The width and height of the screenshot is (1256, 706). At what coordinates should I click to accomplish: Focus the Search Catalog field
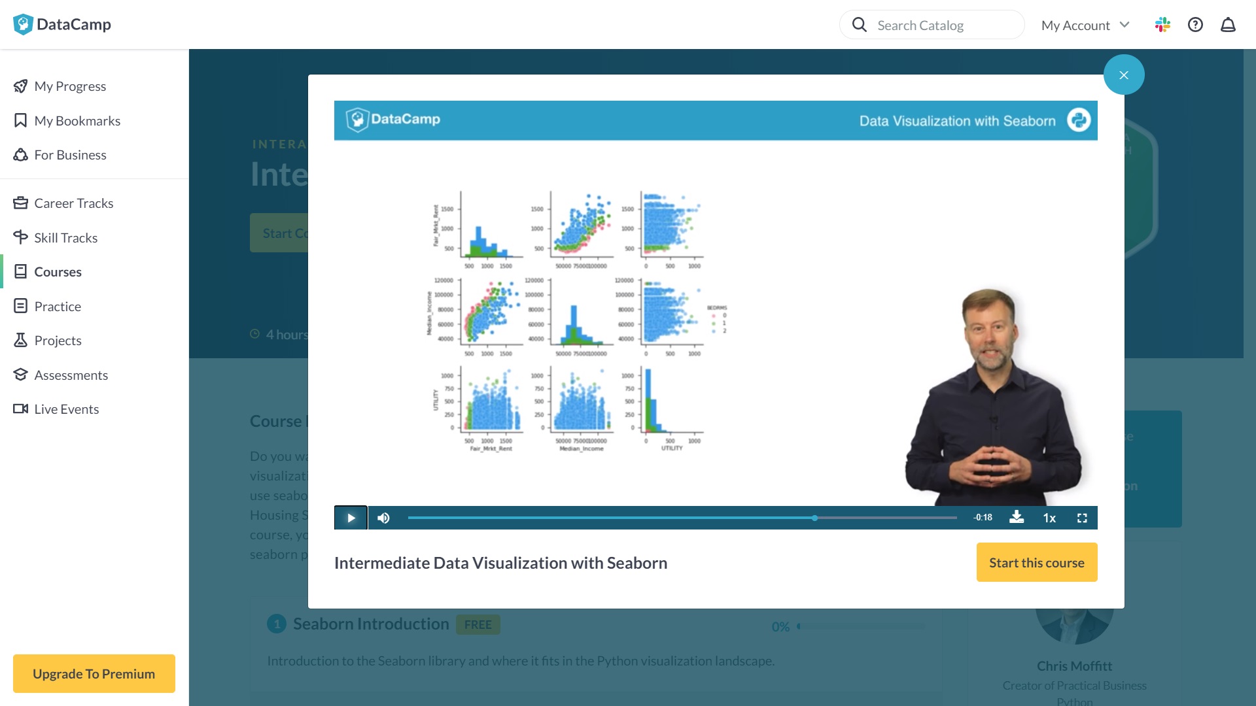(x=932, y=25)
